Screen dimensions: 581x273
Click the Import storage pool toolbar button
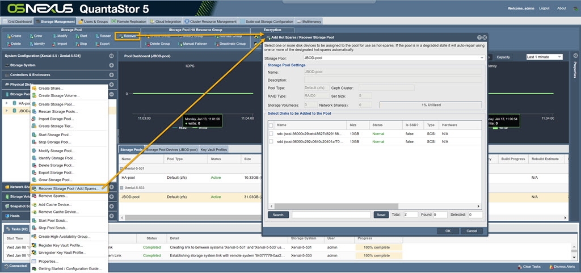tap(59, 44)
